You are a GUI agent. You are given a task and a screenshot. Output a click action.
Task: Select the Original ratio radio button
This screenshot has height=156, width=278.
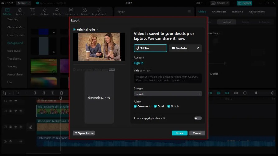pyautogui.click(x=74, y=30)
